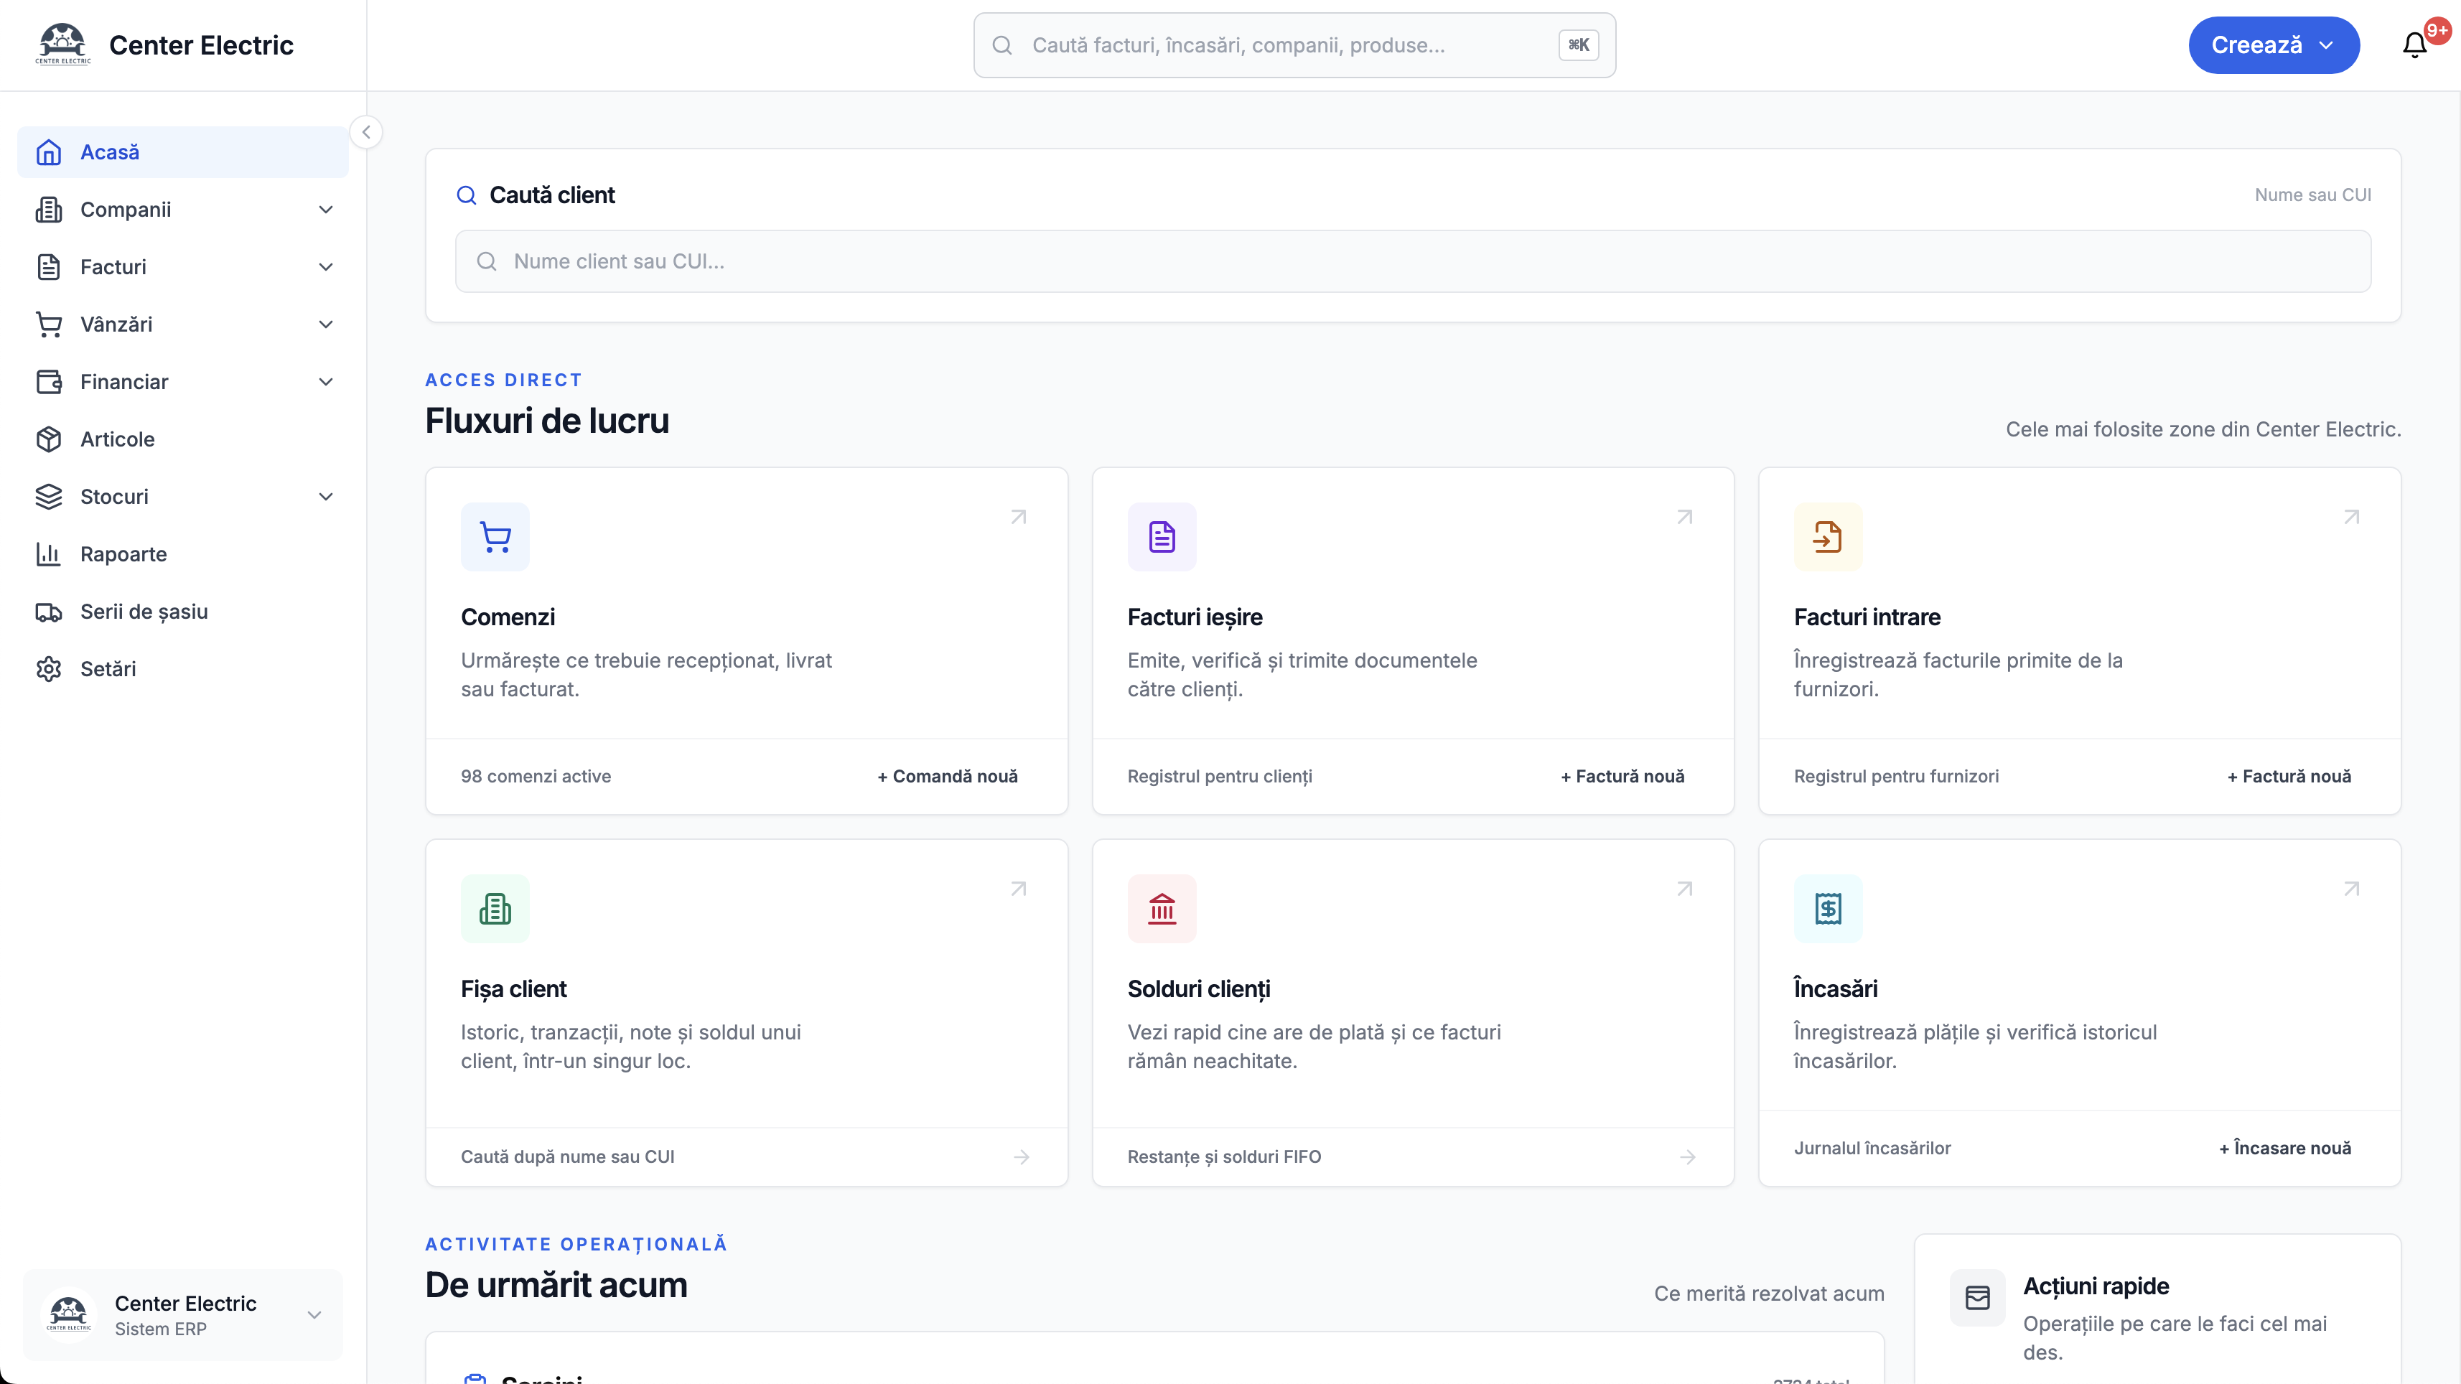Open the notifications bell icon
This screenshot has height=1384, width=2461.
pos(2414,45)
